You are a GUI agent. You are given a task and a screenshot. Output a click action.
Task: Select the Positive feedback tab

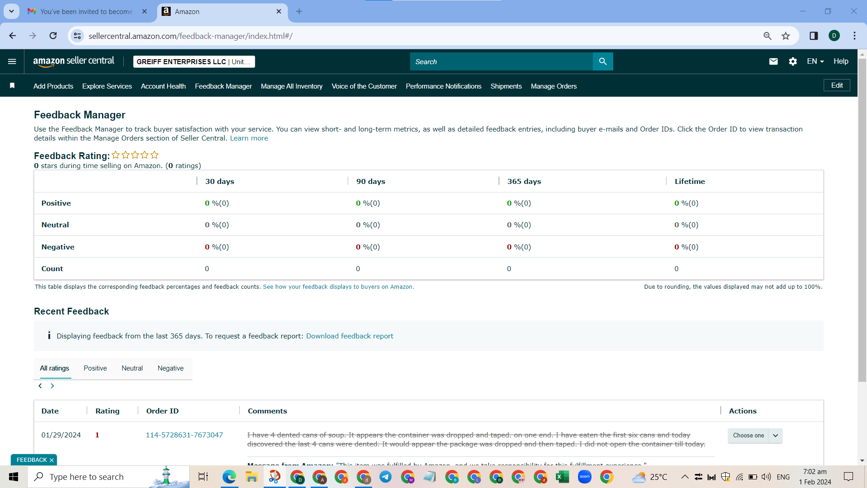click(x=95, y=368)
